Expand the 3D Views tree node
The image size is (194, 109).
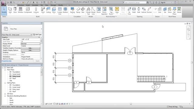pyautogui.click(x=5, y=94)
